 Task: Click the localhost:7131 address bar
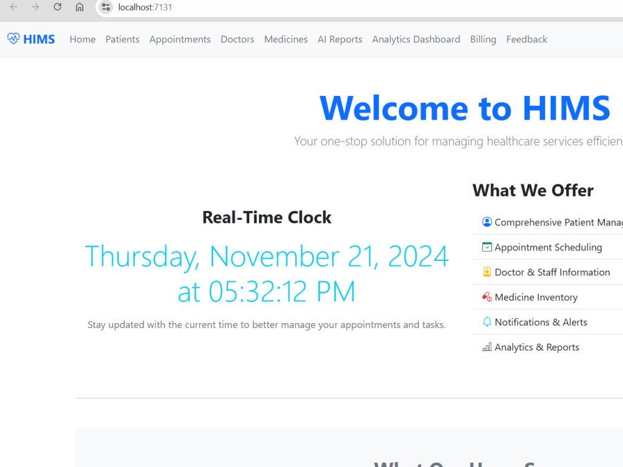pos(145,7)
